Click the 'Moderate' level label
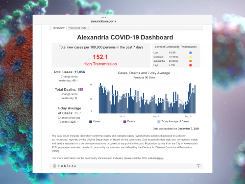 point(158,57)
